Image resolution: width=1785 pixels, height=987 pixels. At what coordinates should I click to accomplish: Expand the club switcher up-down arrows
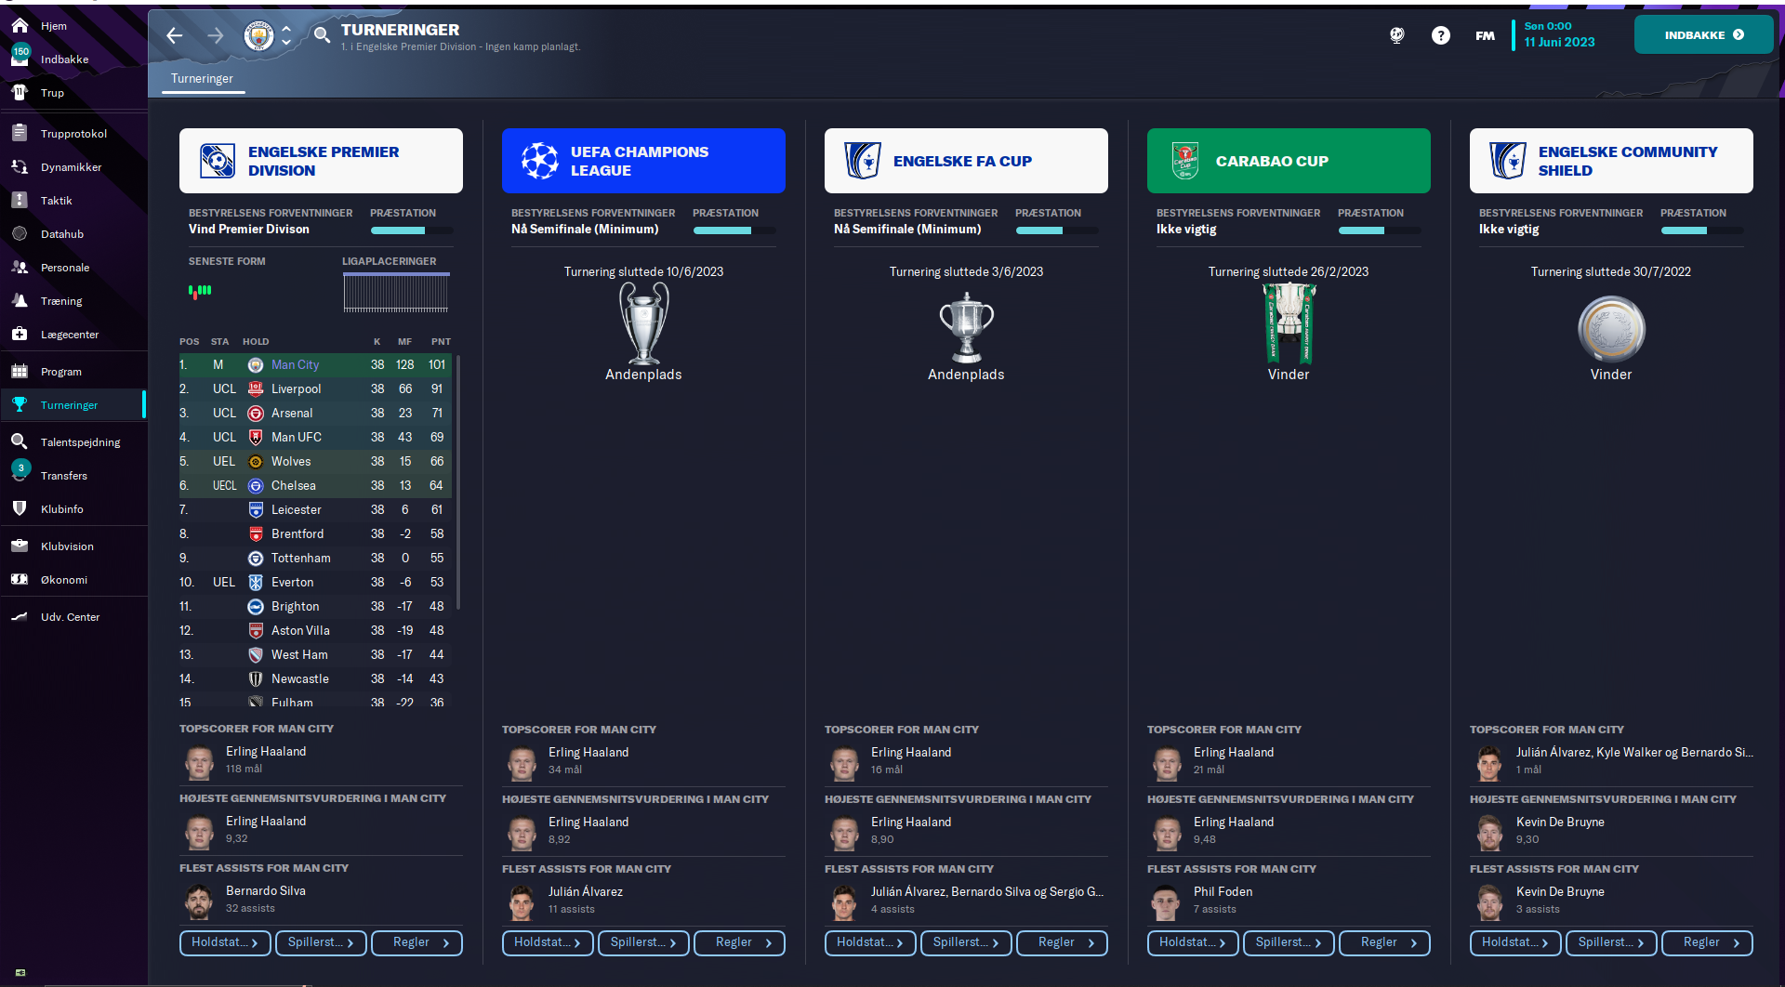click(x=286, y=35)
